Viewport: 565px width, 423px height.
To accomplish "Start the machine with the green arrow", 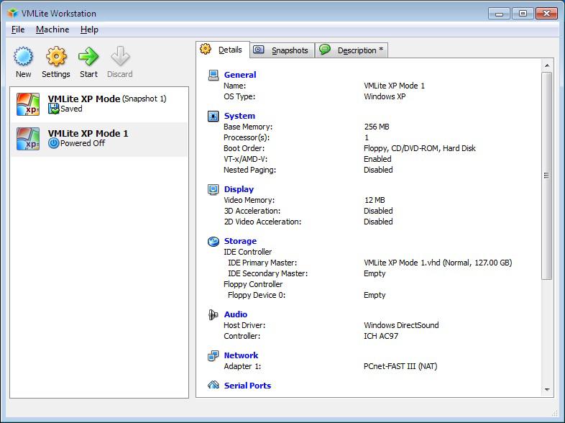I will point(88,56).
